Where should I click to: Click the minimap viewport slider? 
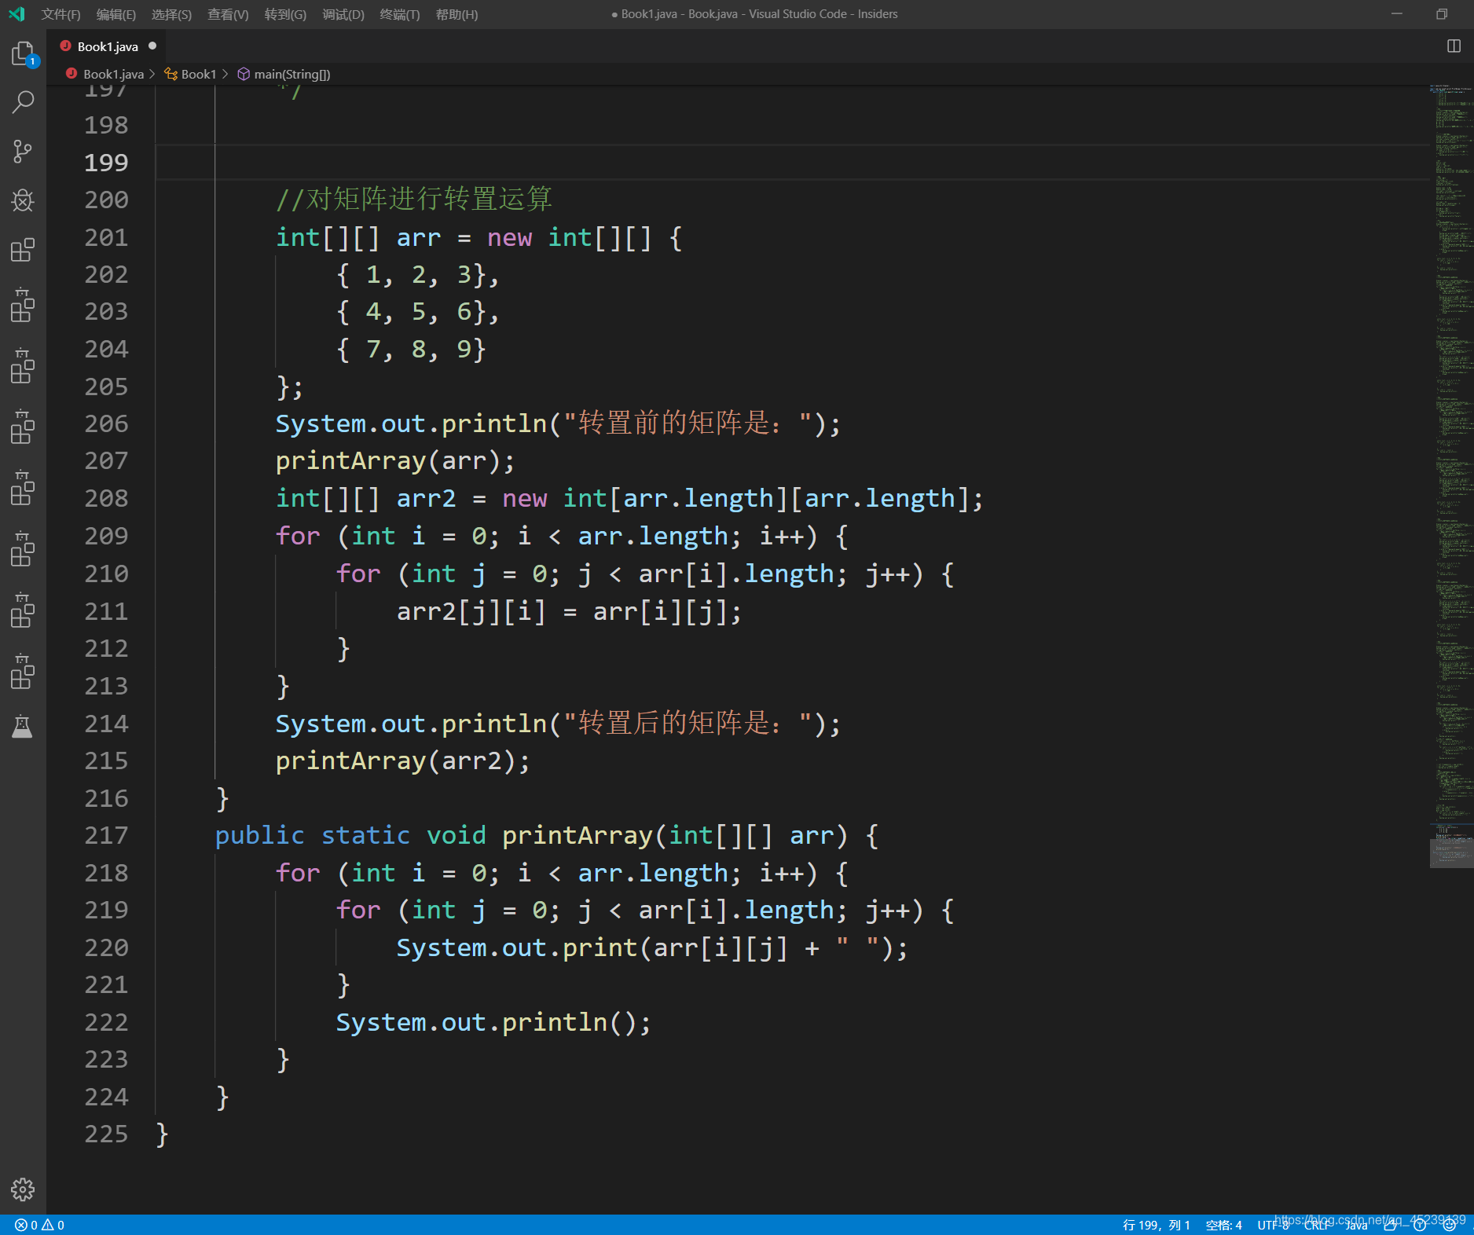[1451, 852]
